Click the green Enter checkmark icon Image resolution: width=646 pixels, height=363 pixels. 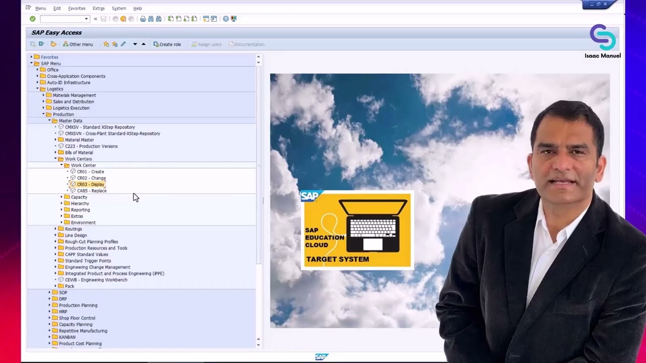32,19
